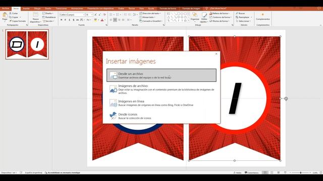Image resolution: width=323 pixels, height=181 pixels.
Task: Open change case Aa dropdown
Action: point(89,20)
